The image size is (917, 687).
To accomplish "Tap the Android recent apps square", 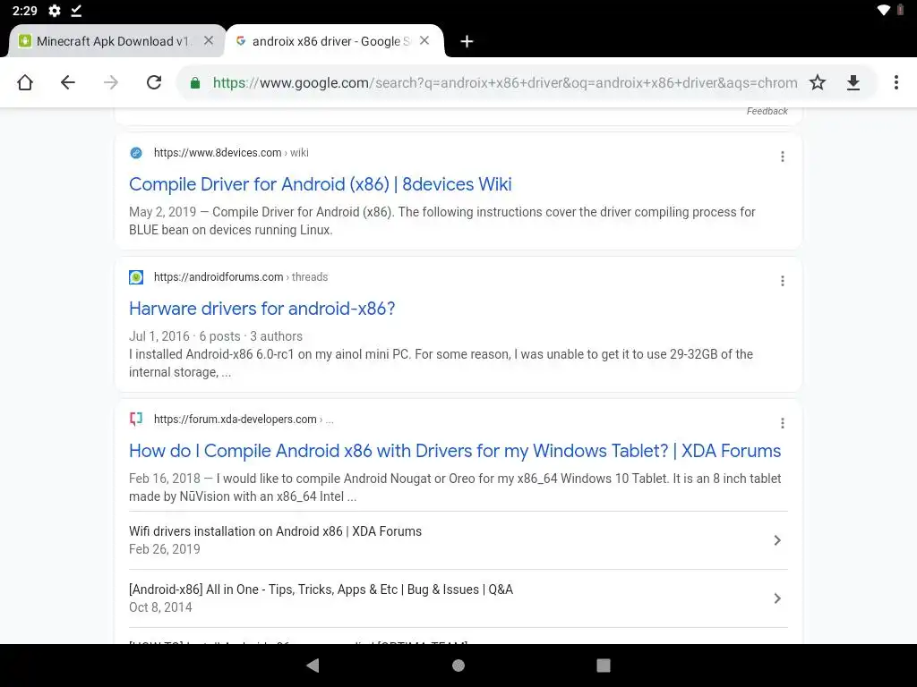I will pos(604,666).
